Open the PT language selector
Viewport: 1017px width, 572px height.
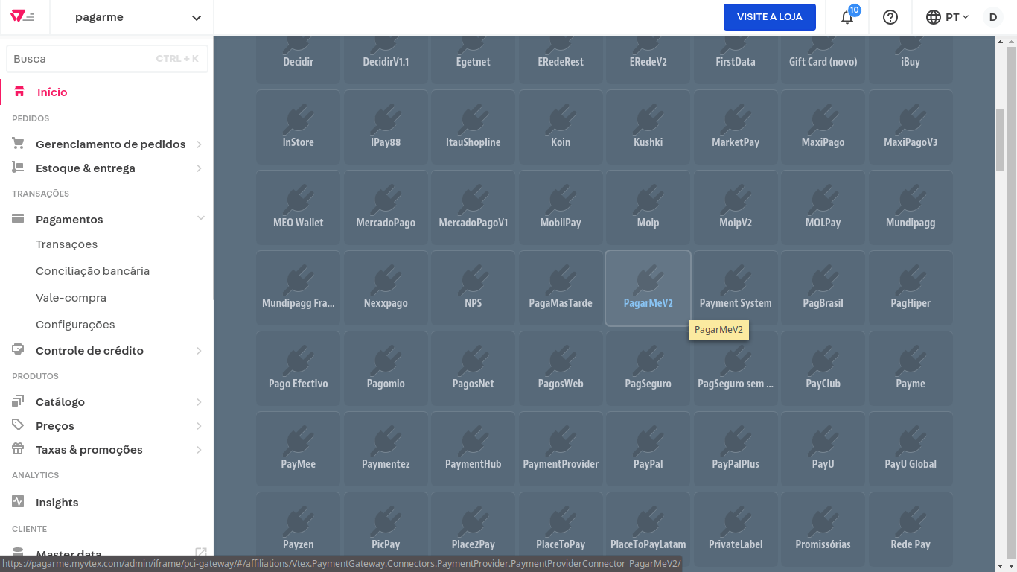click(947, 17)
